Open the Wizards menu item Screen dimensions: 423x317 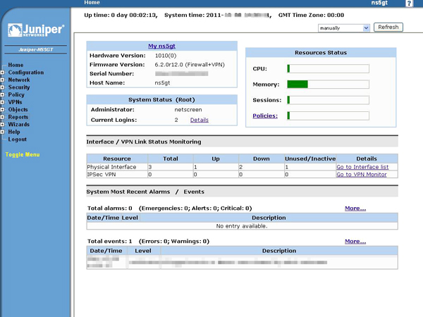18,125
